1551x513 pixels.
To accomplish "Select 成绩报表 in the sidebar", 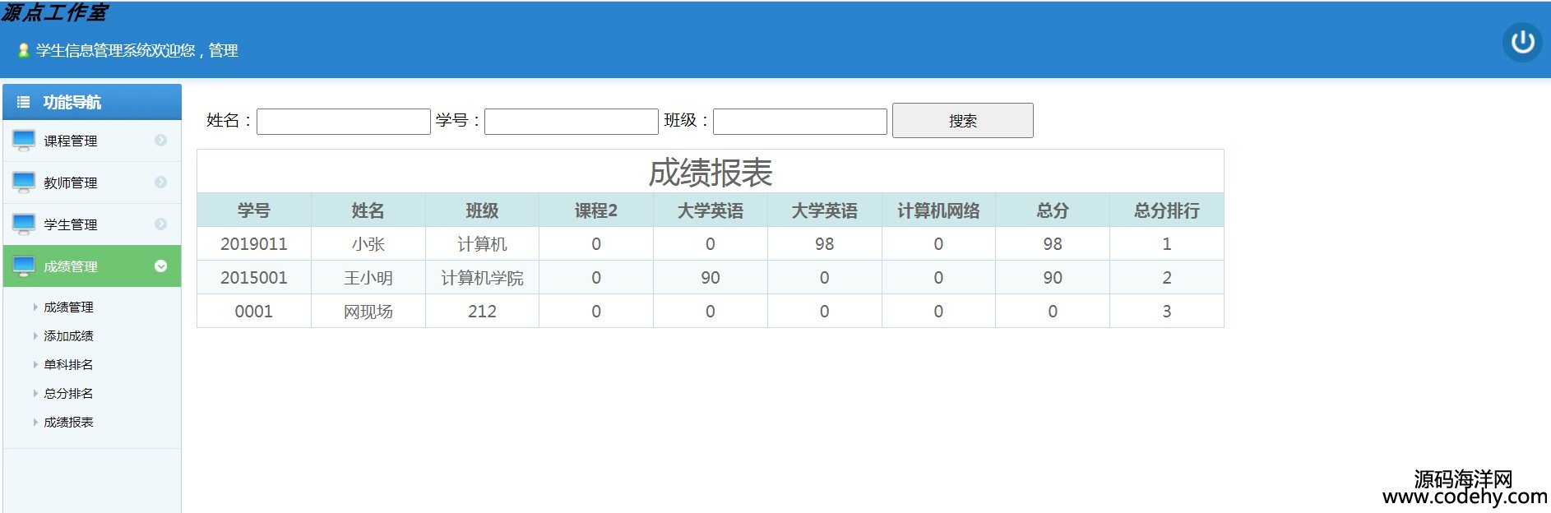I will click(68, 423).
